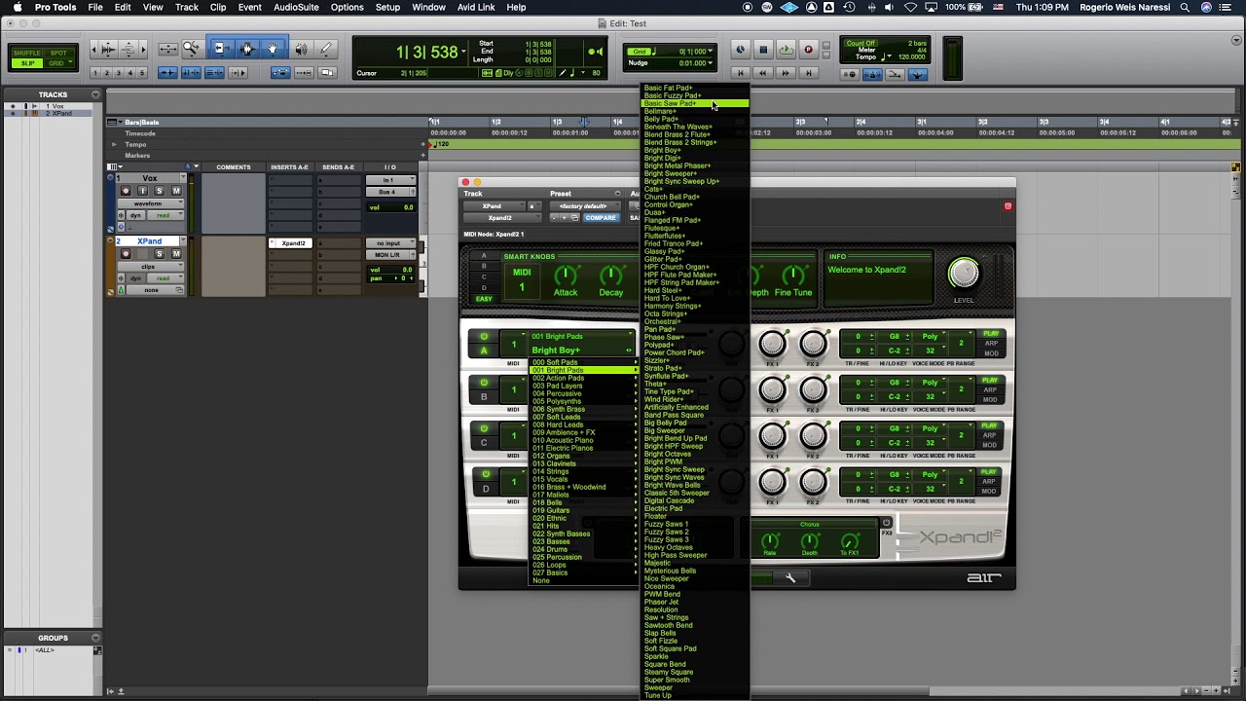Expand the Tempo ruler
This screenshot has width=1246, height=701.
114,144
